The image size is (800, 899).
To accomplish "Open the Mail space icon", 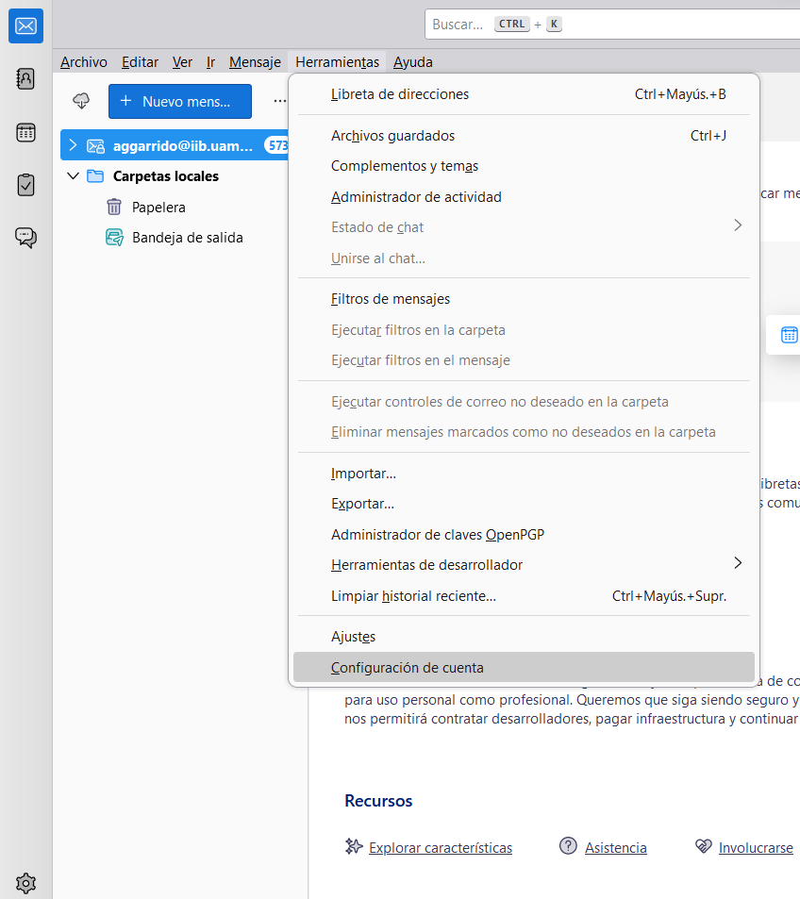I will click(x=25, y=26).
